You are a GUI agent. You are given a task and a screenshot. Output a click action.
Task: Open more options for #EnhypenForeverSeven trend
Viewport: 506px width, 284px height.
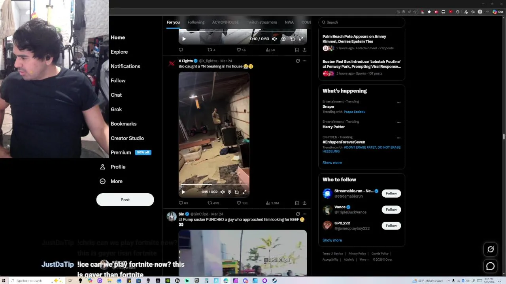tap(398, 138)
